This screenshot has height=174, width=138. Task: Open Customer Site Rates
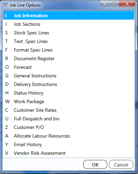[69, 110]
